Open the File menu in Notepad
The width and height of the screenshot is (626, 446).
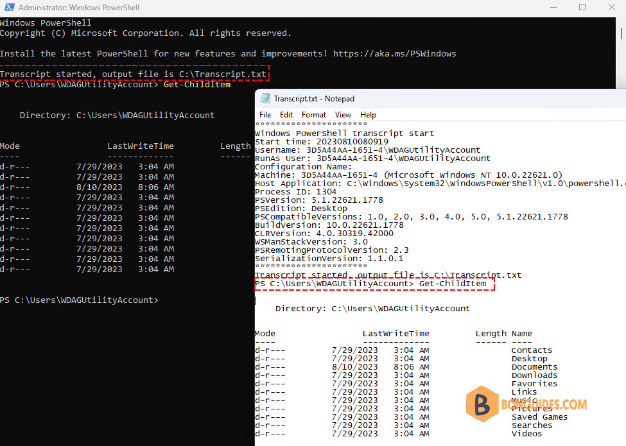265,115
